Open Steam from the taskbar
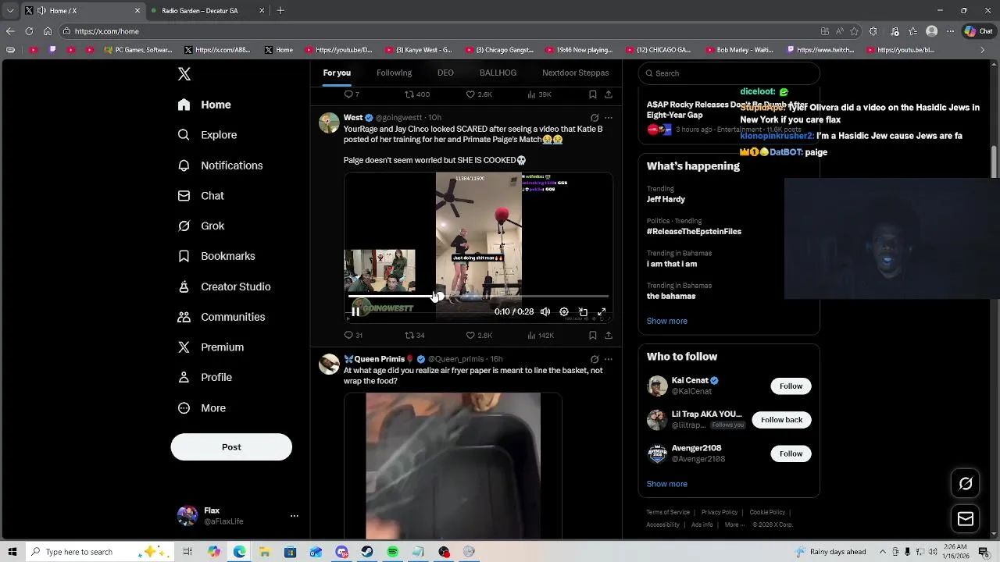Image resolution: width=1000 pixels, height=562 pixels. 366,552
